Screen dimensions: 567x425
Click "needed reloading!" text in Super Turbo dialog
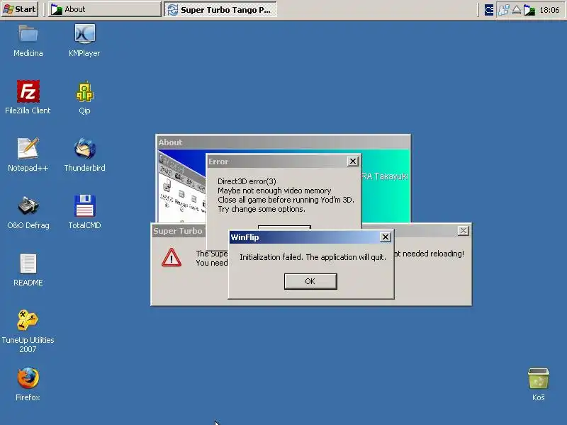(433, 254)
